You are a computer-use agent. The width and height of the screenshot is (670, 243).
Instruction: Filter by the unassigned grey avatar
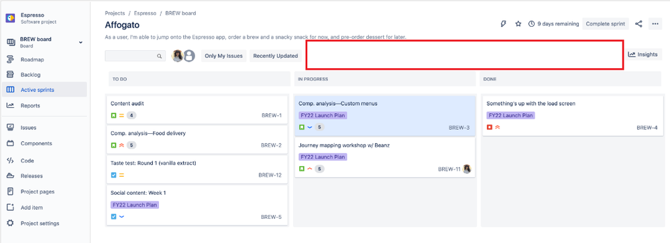point(189,56)
